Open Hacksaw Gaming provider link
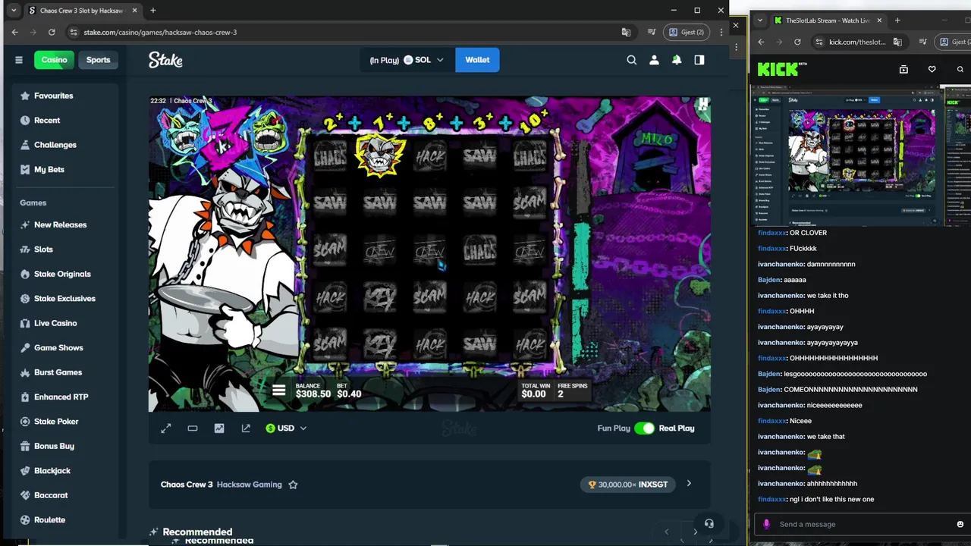This screenshot has height=546, width=971. click(x=249, y=485)
